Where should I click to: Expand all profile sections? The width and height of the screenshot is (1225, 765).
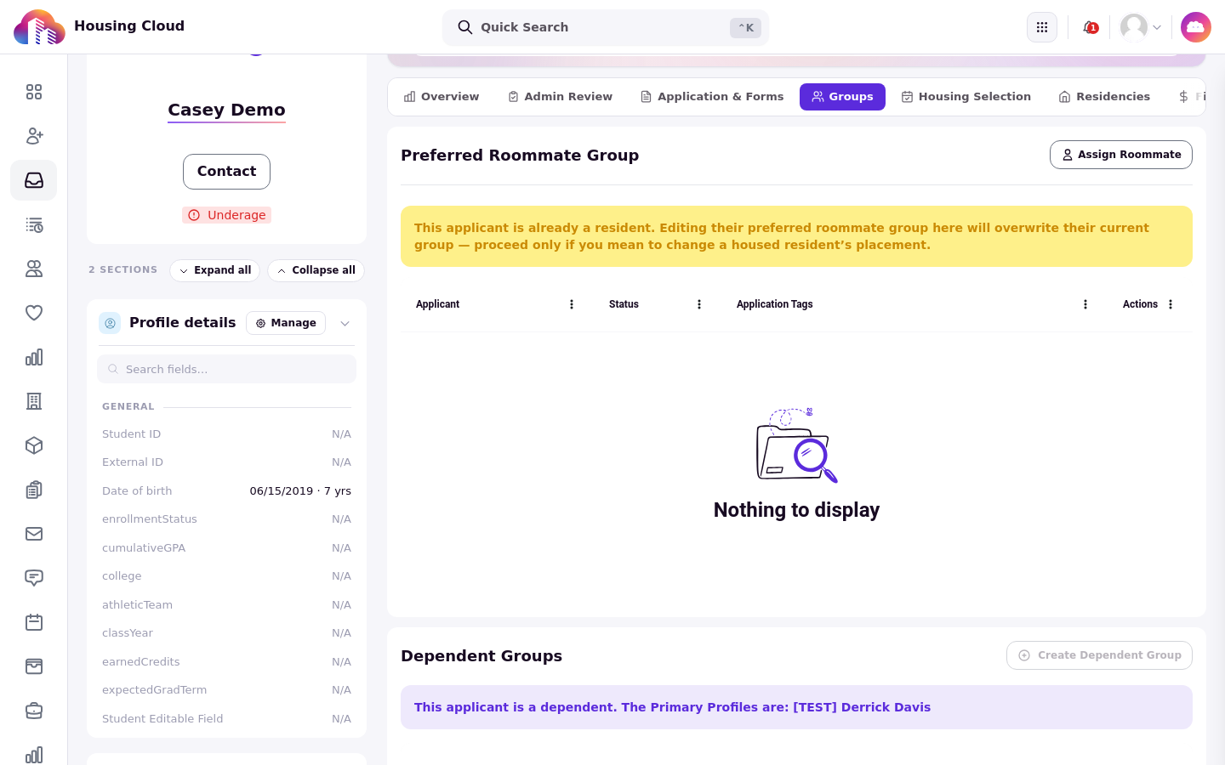pyautogui.click(x=214, y=270)
